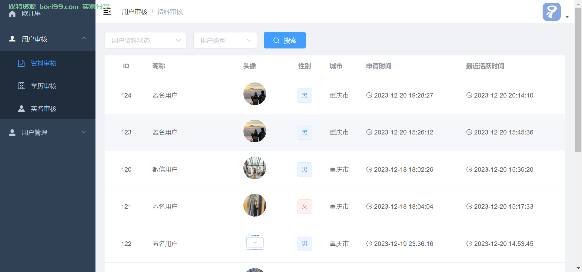This screenshot has height=272, width=582.
Task: Click 用户审核 in the breadcrumb
Action: [135, 12]
